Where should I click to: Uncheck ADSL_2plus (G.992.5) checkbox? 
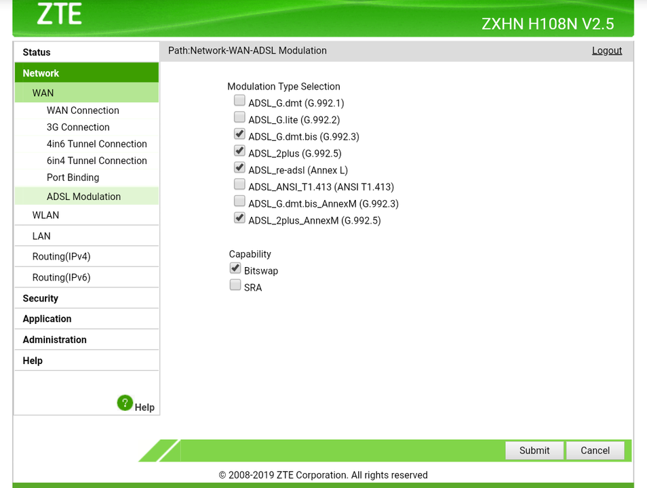tap(239, 150)
